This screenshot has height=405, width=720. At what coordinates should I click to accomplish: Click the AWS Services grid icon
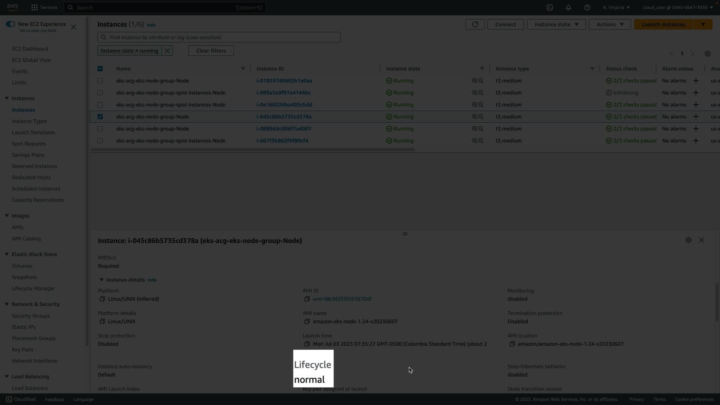[x=34, y=7]
